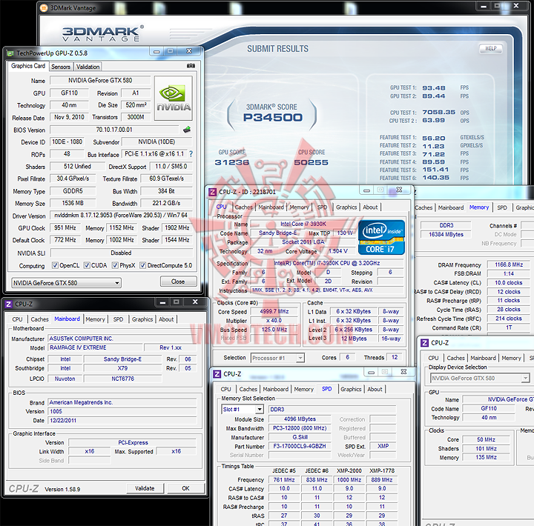Image resolution: width=534 pixels, height=526 pixels.
Task: Click the Bus Interface question mark icon
Action: pyautogui.click(x=191, y=154)
